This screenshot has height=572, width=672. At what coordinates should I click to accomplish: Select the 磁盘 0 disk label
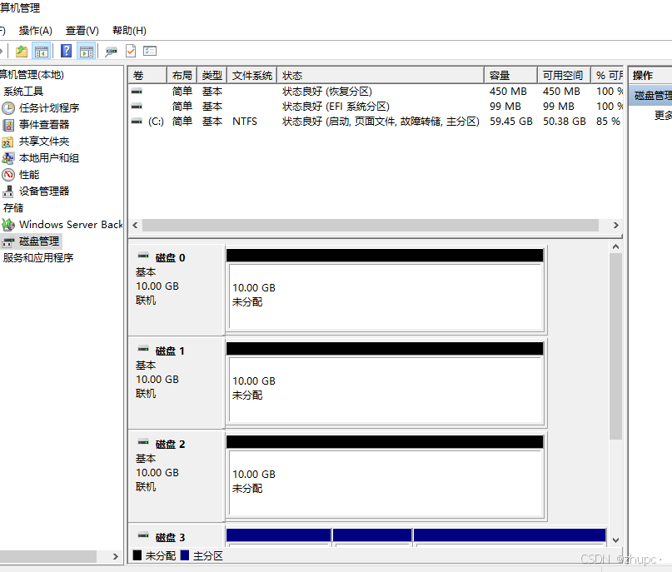tap(170, 258)
